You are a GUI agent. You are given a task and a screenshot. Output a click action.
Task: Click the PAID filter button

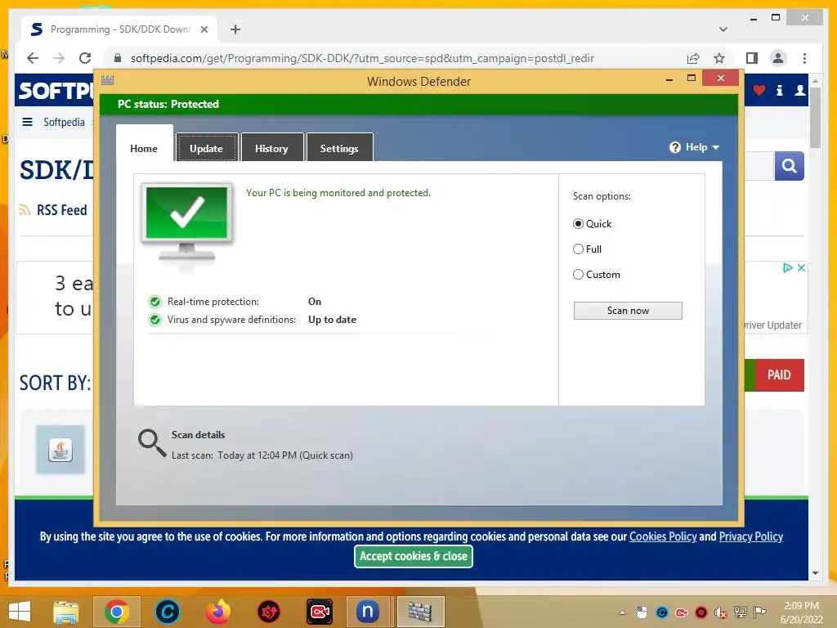pyautogui.click(x=779, y=375)
